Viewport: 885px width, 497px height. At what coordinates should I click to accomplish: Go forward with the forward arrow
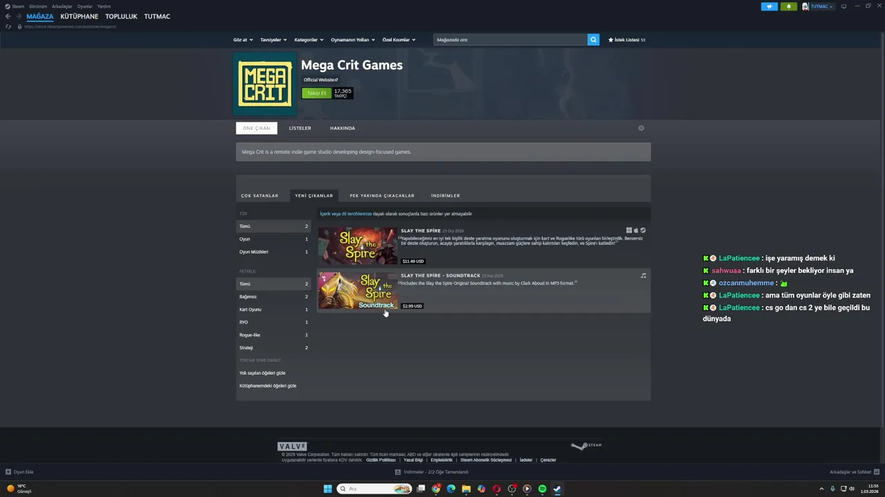[19, 17]
